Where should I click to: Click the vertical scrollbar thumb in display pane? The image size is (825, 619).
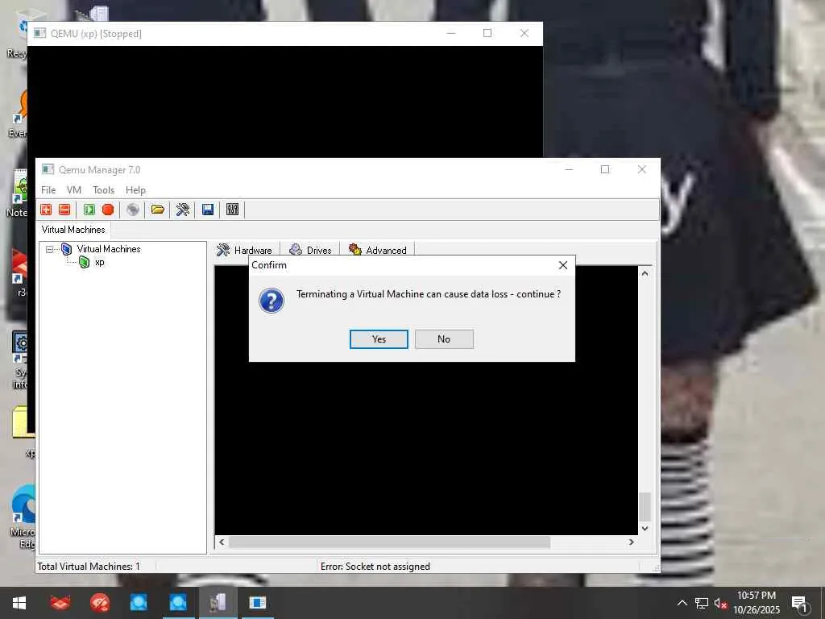(645, 506)
